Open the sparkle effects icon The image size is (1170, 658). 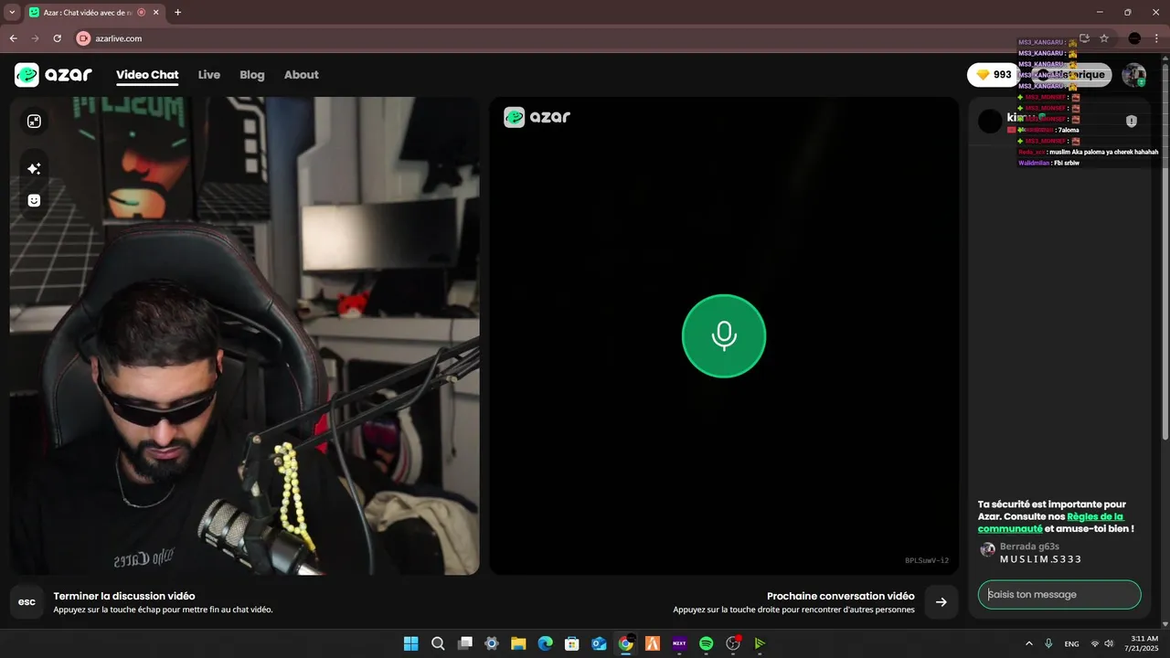[34, 168]
